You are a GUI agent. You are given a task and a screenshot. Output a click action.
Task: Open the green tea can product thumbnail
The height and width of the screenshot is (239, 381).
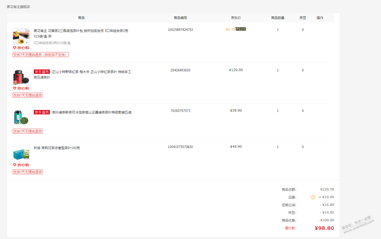click(21, 117)
